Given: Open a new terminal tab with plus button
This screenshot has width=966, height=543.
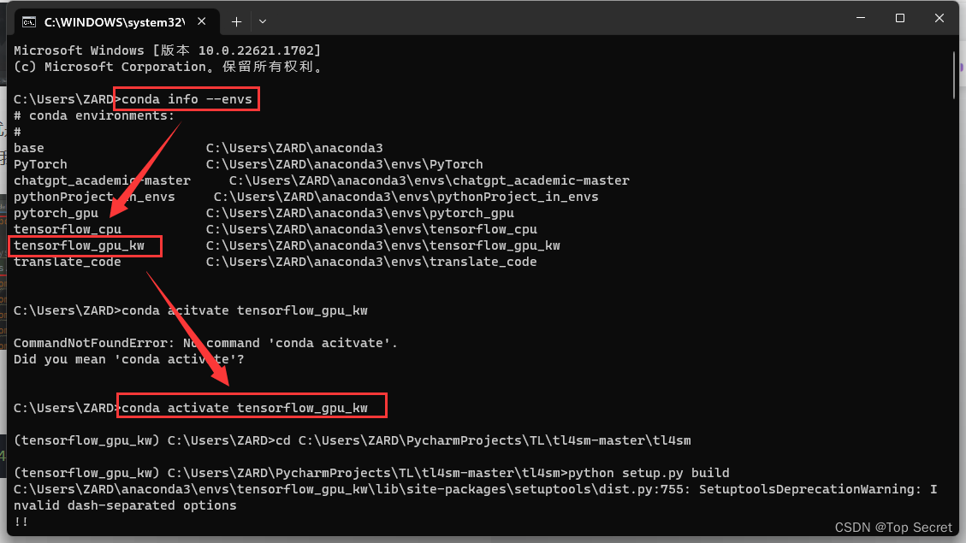Looking at the screenshot, I should click(236, 21).
